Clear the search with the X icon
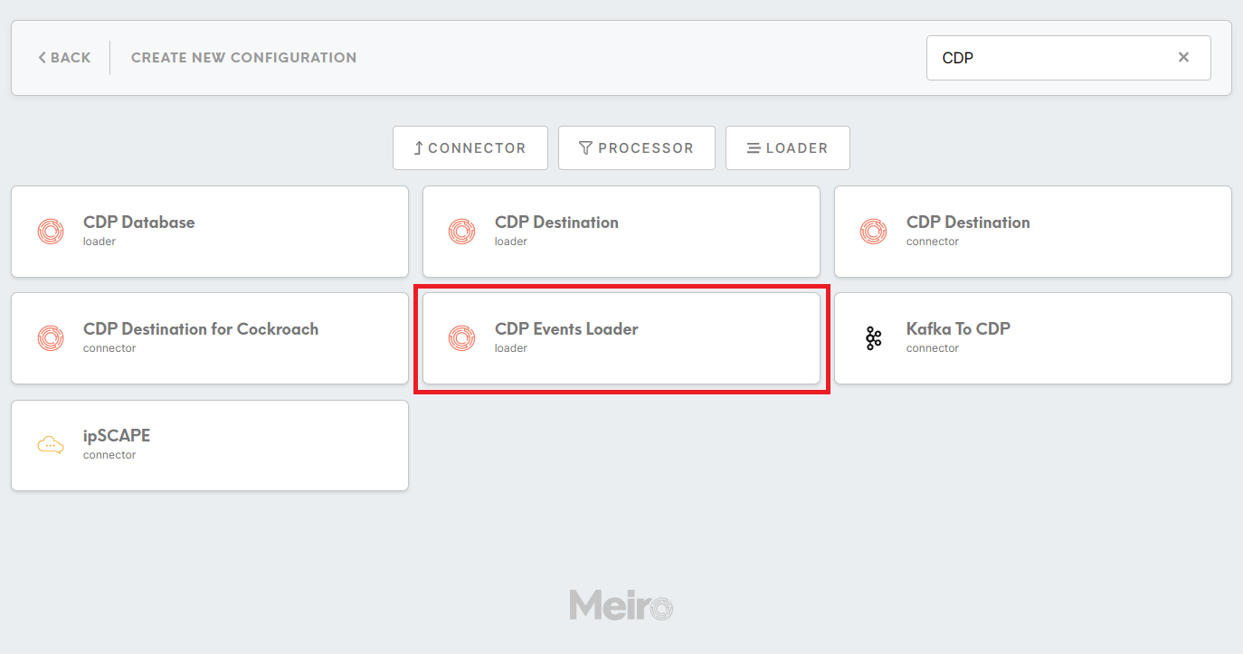 [x=1183, y=57]
